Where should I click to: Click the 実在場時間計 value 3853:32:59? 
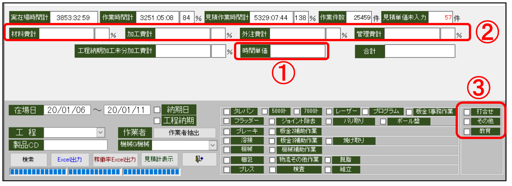pyautogui.click(x=74, y=18)
